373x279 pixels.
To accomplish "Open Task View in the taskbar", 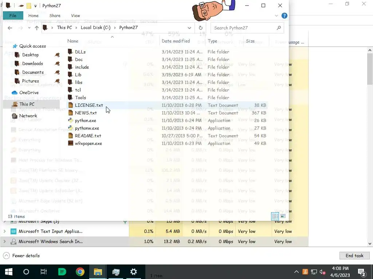I will pyautogui.click(x=44, y=272).
